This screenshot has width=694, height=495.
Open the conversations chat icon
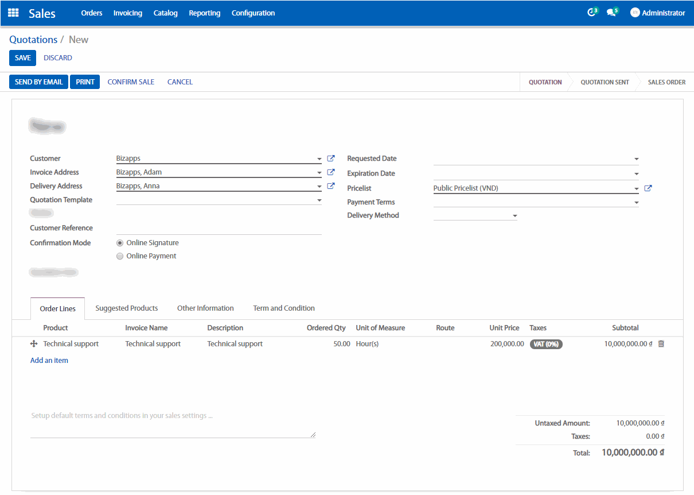click(x=611, y=13)
